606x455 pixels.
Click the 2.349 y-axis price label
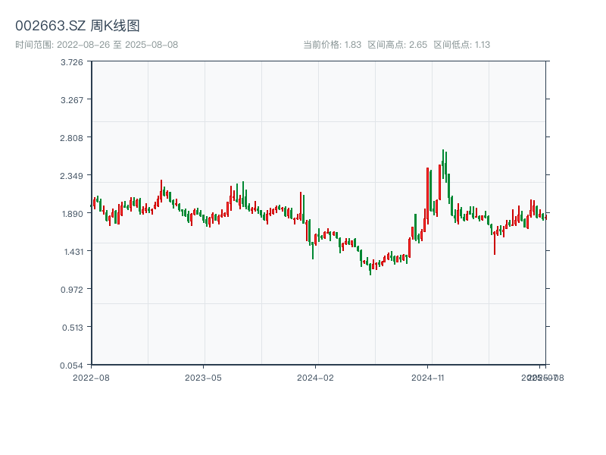point(72,176)
